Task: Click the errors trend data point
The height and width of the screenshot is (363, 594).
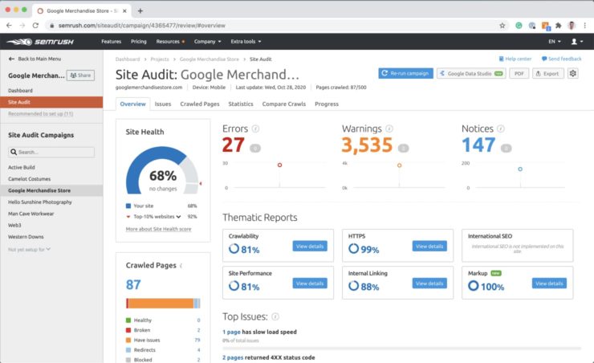Action: click(x=279, y=165)
